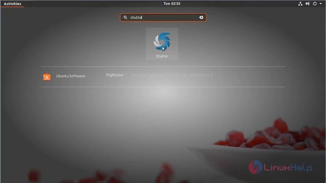
Task: Launch the Shutter application icon
Action: (162, 44)
